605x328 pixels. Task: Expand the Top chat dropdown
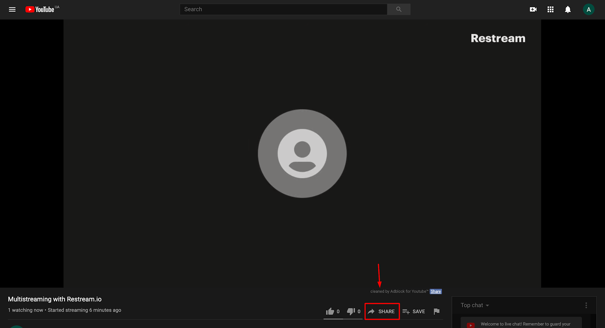pyautogui.click(x=475, y=305)
